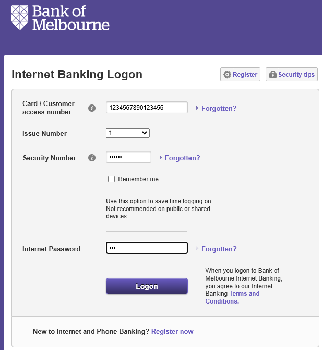Click arrow icon before Security Number Forgotten link
The height and width of the screenshot is (350, 322).
(x=161, y=158)
